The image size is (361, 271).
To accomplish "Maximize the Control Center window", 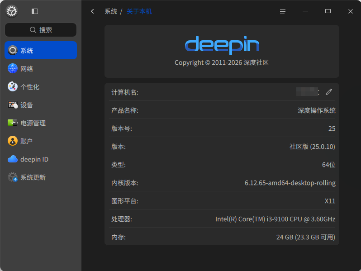I will [328, 11].
